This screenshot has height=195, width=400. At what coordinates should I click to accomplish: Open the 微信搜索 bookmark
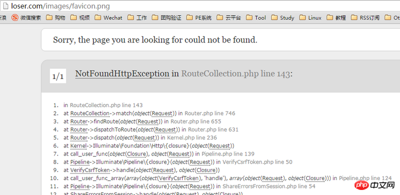[26, 17]
